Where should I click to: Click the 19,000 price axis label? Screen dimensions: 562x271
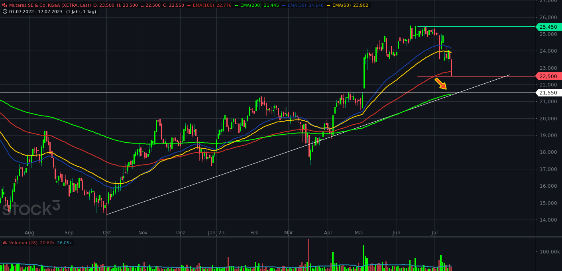point(548,135)
